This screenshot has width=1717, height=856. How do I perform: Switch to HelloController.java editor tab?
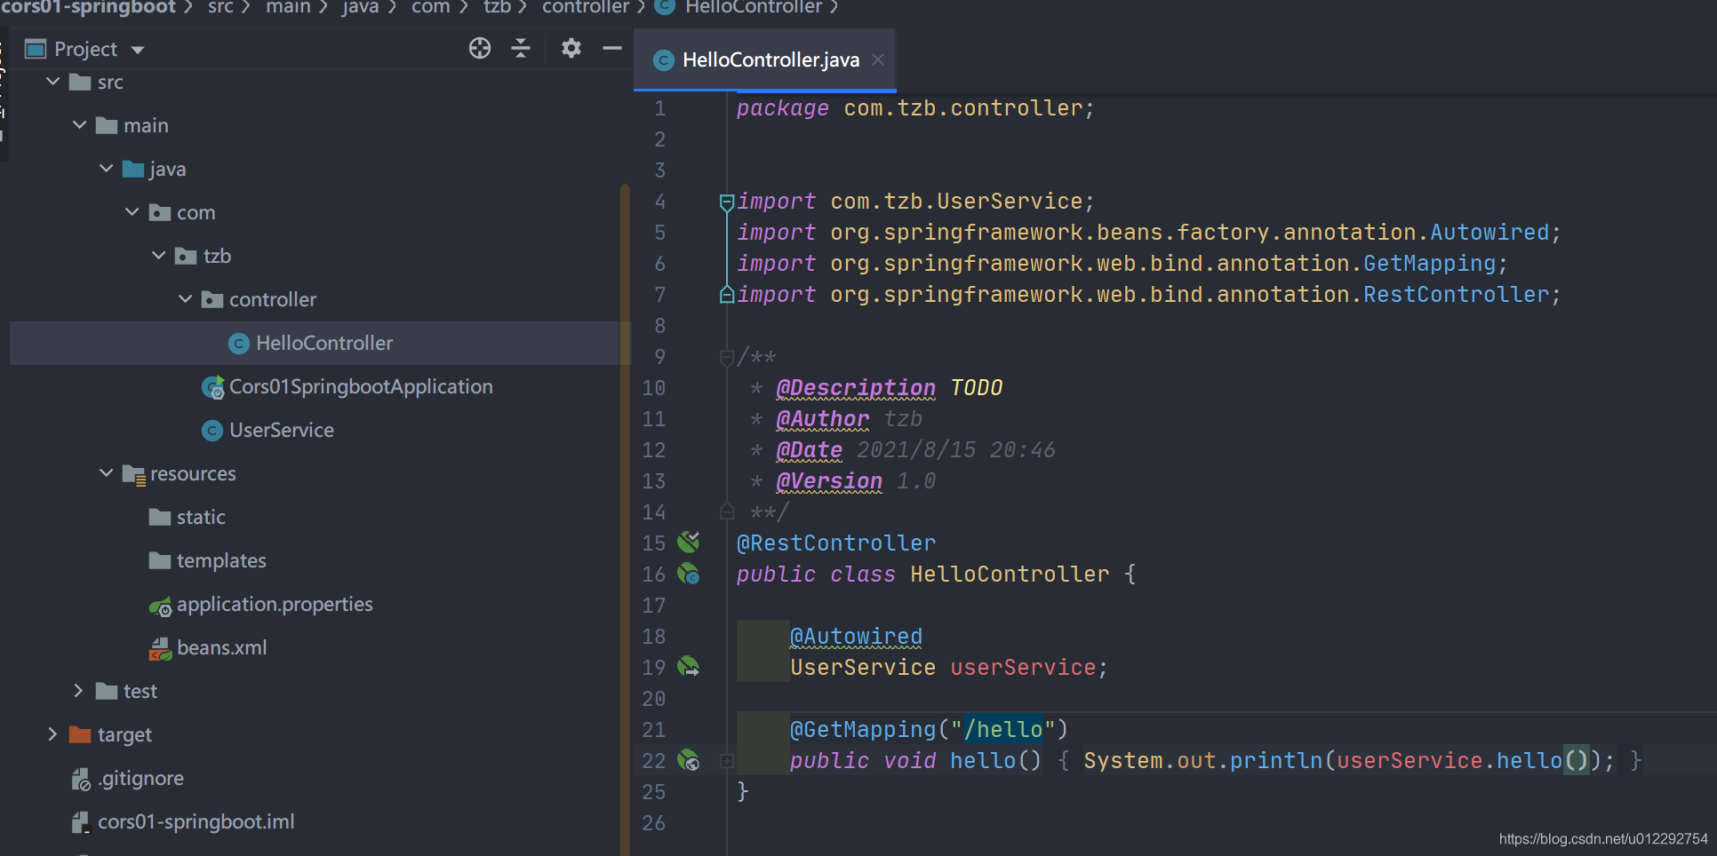[764, 59]
